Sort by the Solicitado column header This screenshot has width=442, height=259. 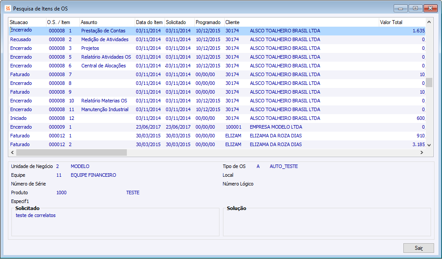[180, 22]
